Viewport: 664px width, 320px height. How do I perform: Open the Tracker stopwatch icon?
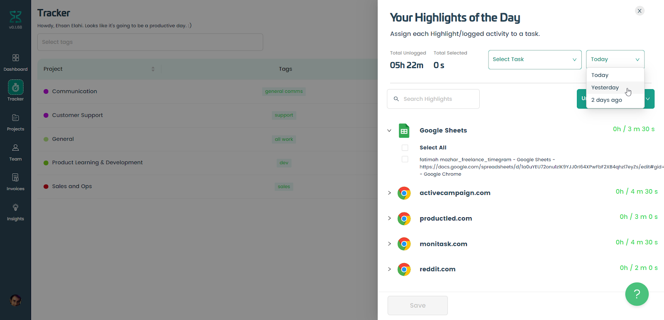[x=15, y=87]
